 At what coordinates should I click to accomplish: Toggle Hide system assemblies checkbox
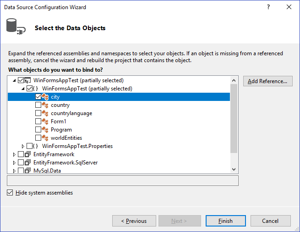10,193
